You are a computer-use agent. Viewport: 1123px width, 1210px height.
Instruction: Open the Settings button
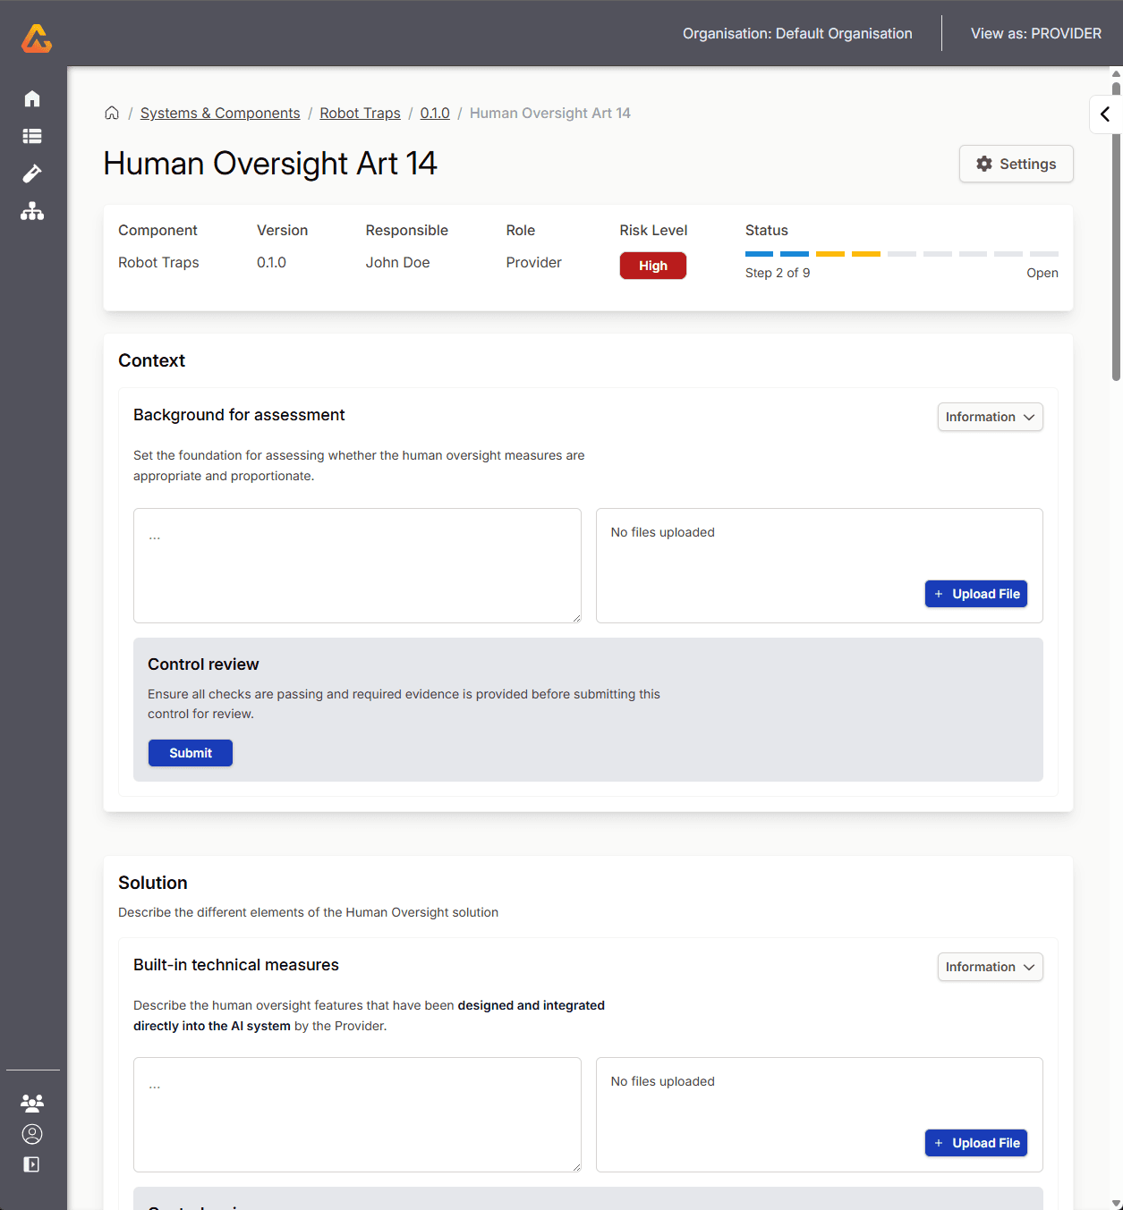1016,164
